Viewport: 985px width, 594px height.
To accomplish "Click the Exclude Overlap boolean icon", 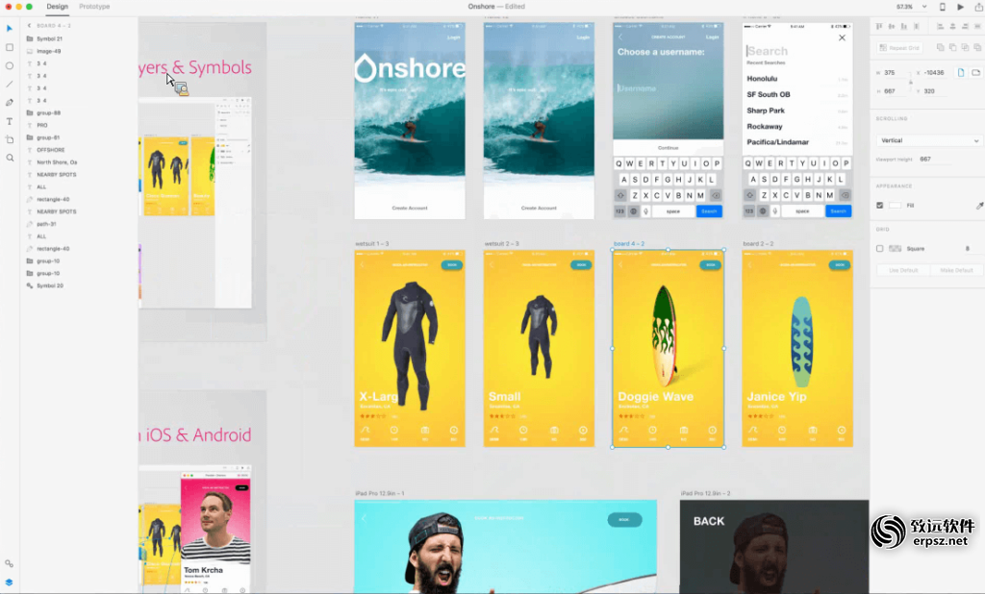I will [977, 48].
